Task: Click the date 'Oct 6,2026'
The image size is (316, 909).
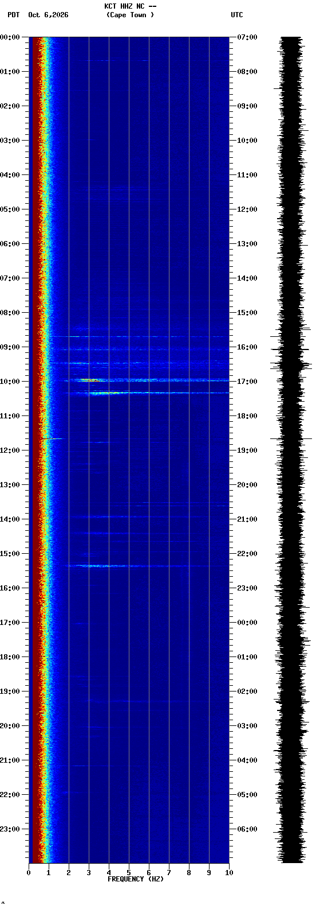Action: coord(48,15)
